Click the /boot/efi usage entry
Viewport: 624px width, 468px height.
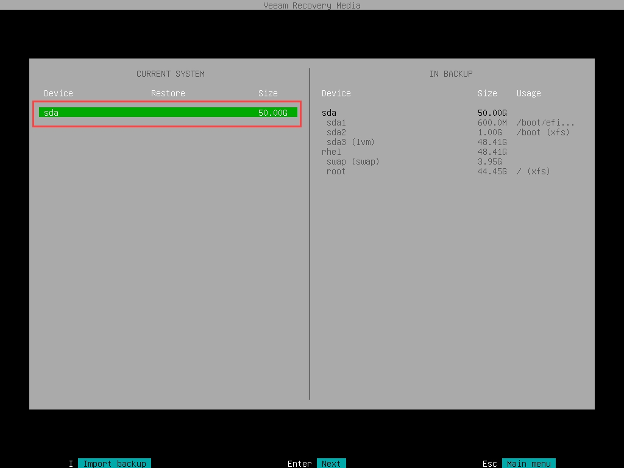pos(545,122)
